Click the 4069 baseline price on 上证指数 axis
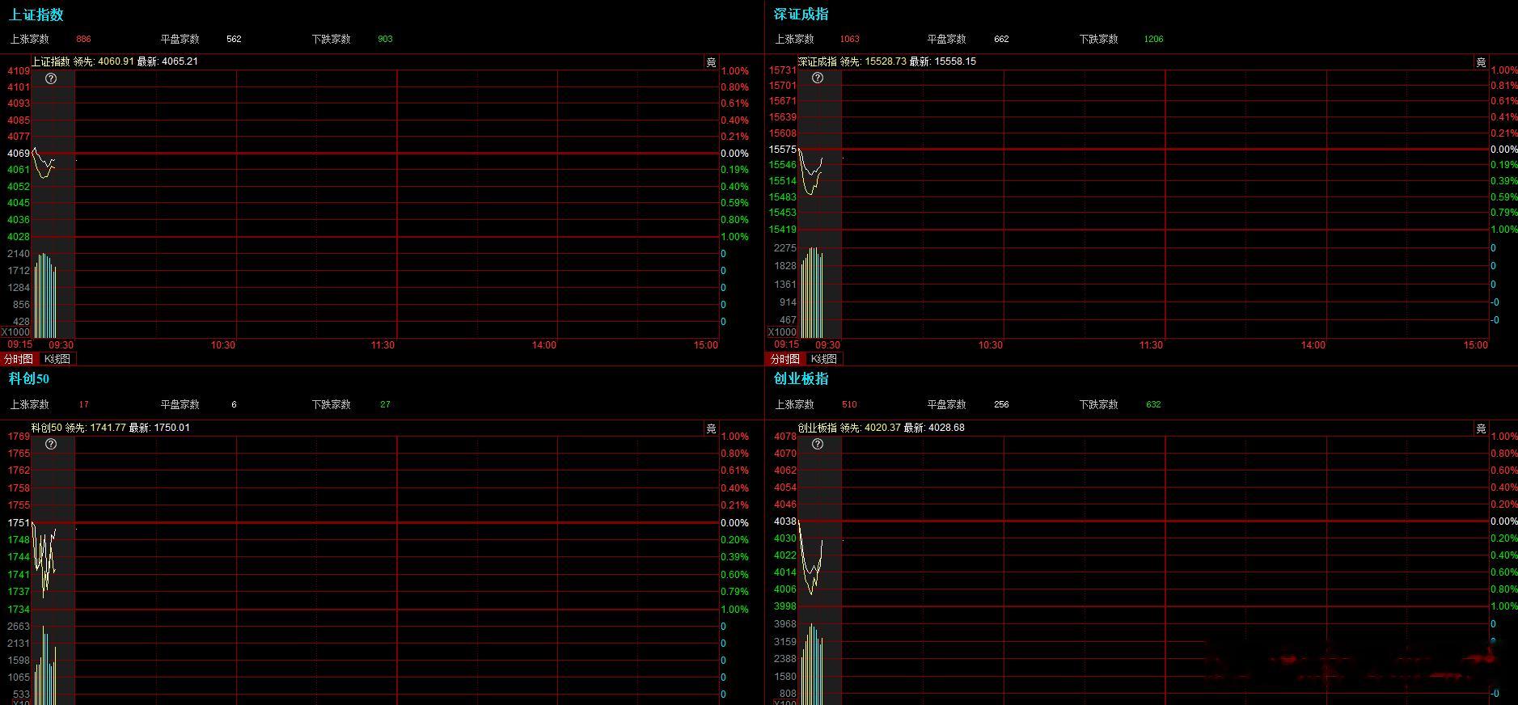The width and height of the screenshot is (1518, 705). [x=19, y=154]
